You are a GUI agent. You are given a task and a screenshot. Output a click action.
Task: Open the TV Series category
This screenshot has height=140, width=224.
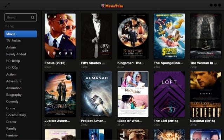click(x=13, y=41)
